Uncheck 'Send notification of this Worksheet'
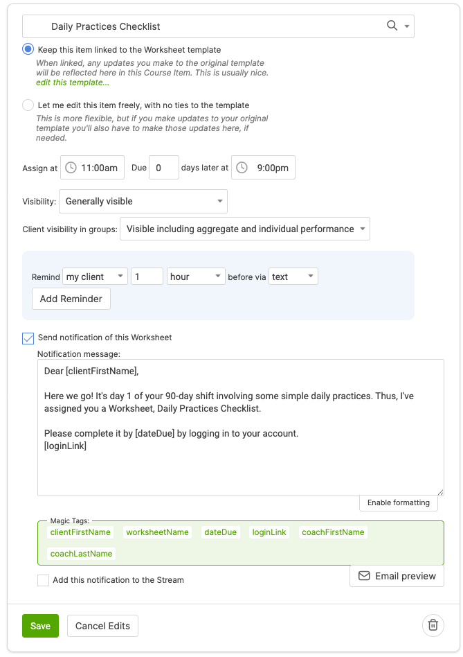Screen dimensions: 463x657 pos(28,338)
